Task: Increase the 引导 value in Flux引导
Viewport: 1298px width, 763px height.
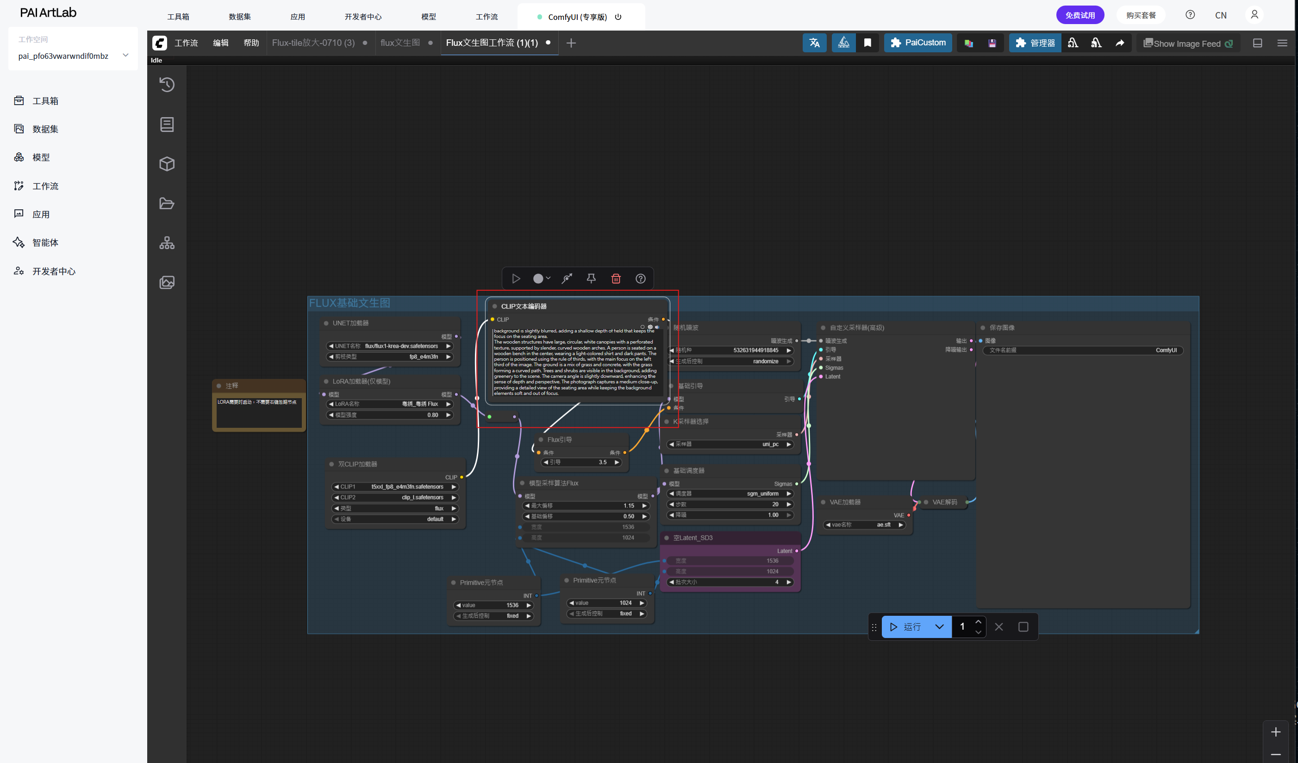Action: pos(617,463)
